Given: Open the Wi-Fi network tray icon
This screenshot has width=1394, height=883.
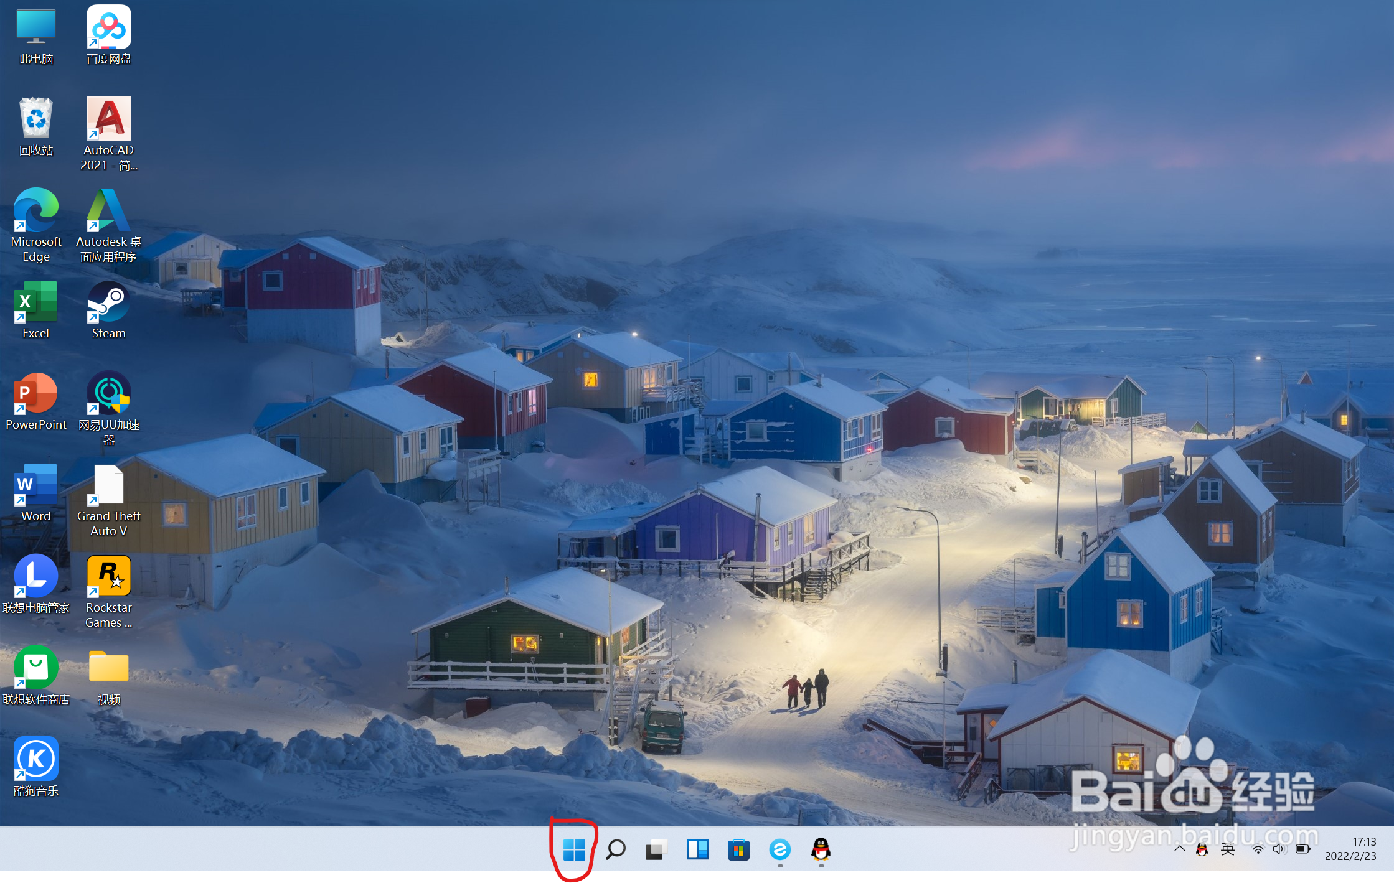Looking at the screenshot, I should tap(1258, 849).
